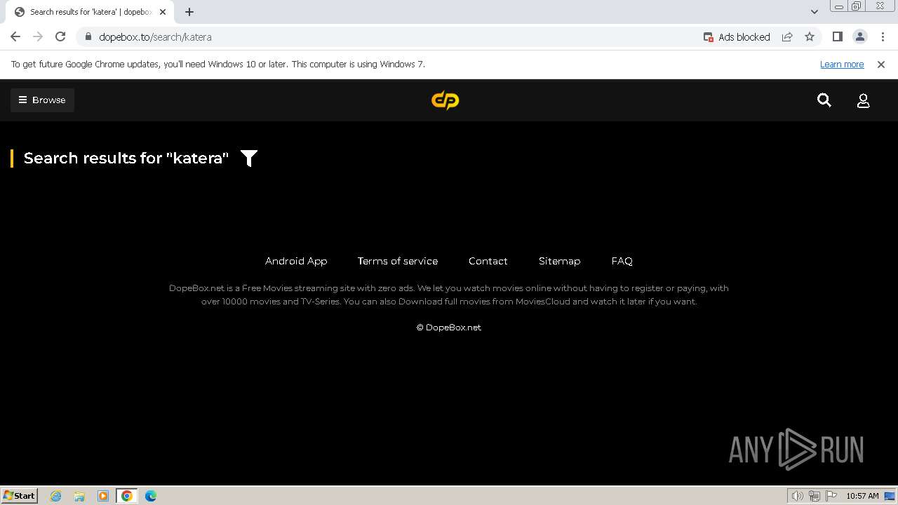Image resolution: width=898 pixels, height=505 pixels.
Task: Open the FAQ footer link
Action: pos(622,261)
